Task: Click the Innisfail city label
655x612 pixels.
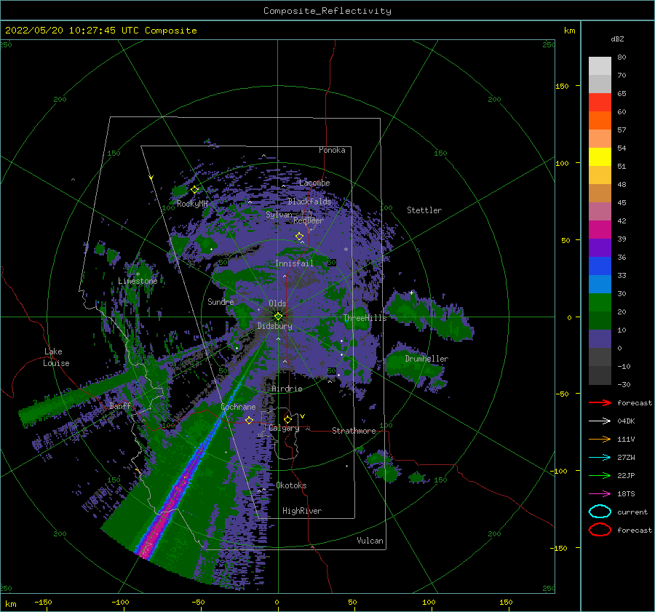Action: coord(294,263)
